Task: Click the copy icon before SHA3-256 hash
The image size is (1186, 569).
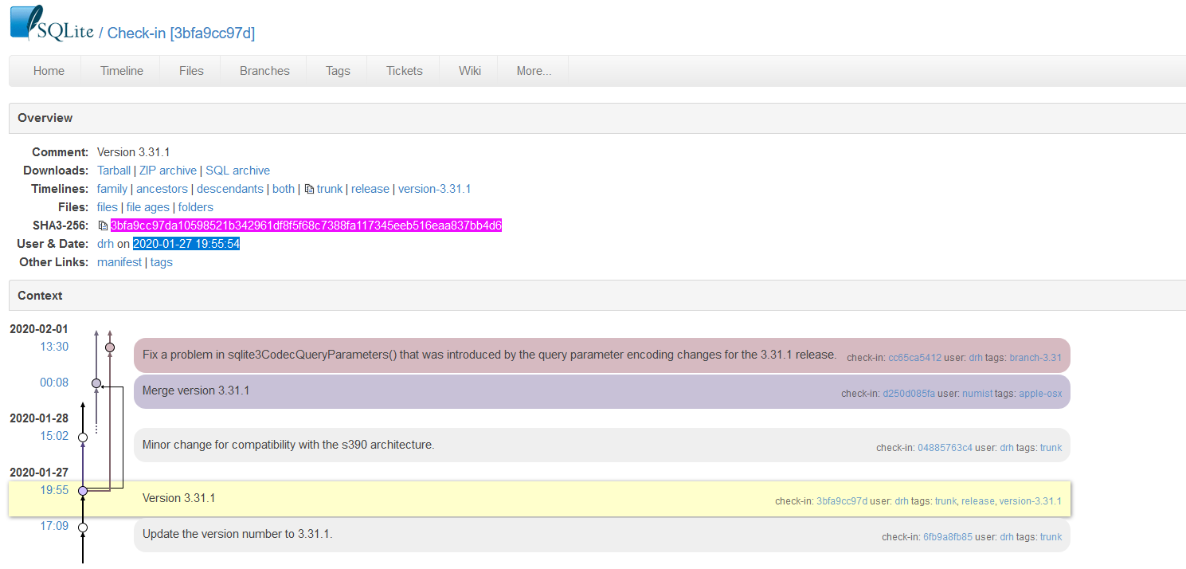Action: (x=103, y=226)
